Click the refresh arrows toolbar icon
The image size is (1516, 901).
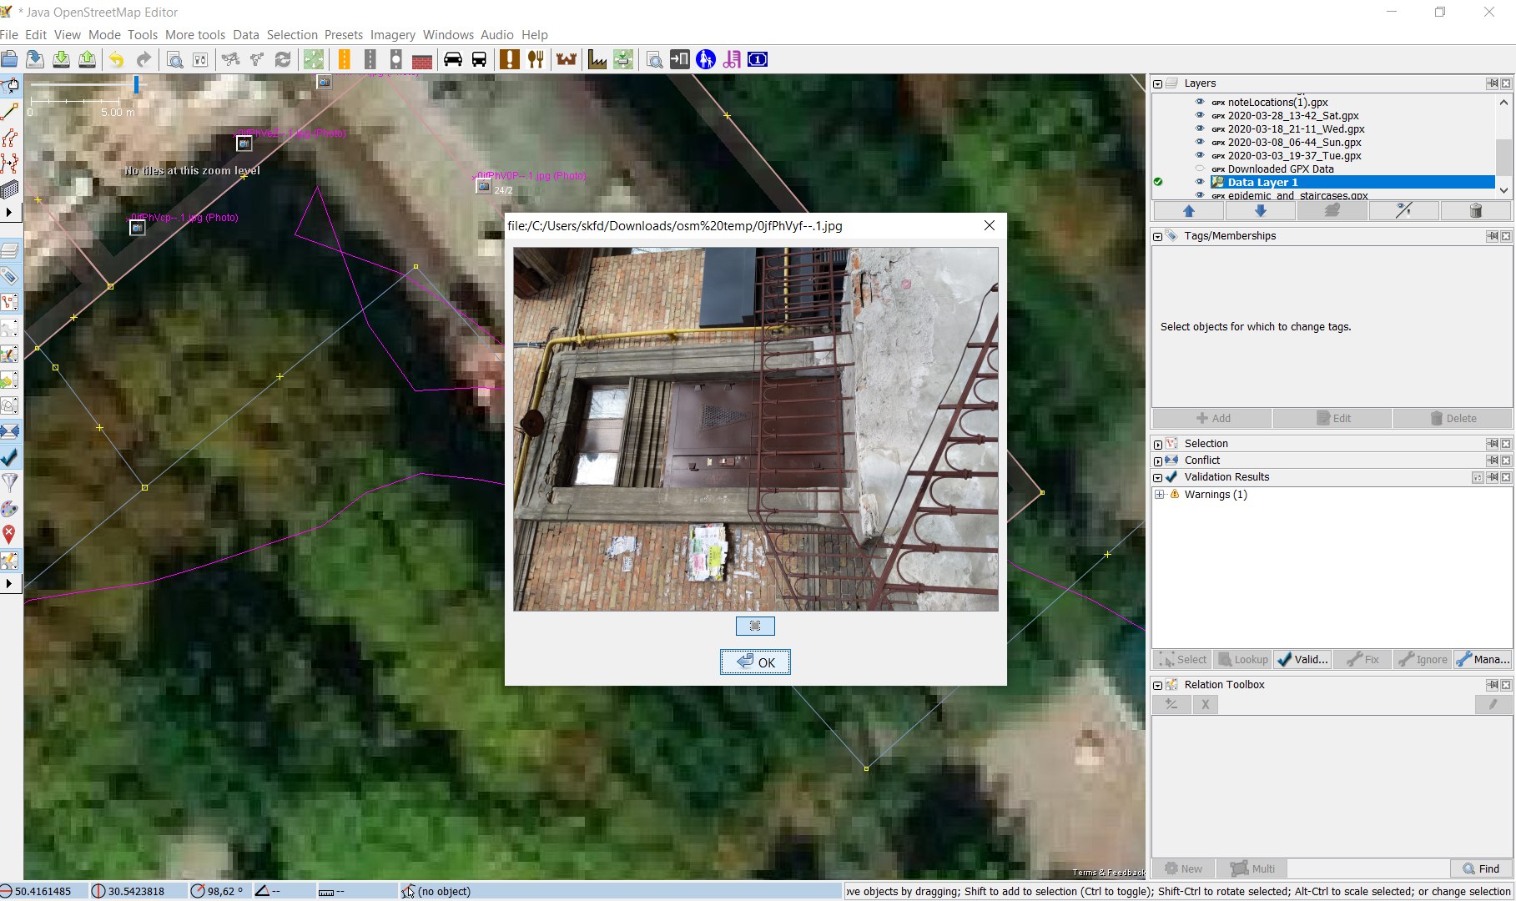point(283,59)
